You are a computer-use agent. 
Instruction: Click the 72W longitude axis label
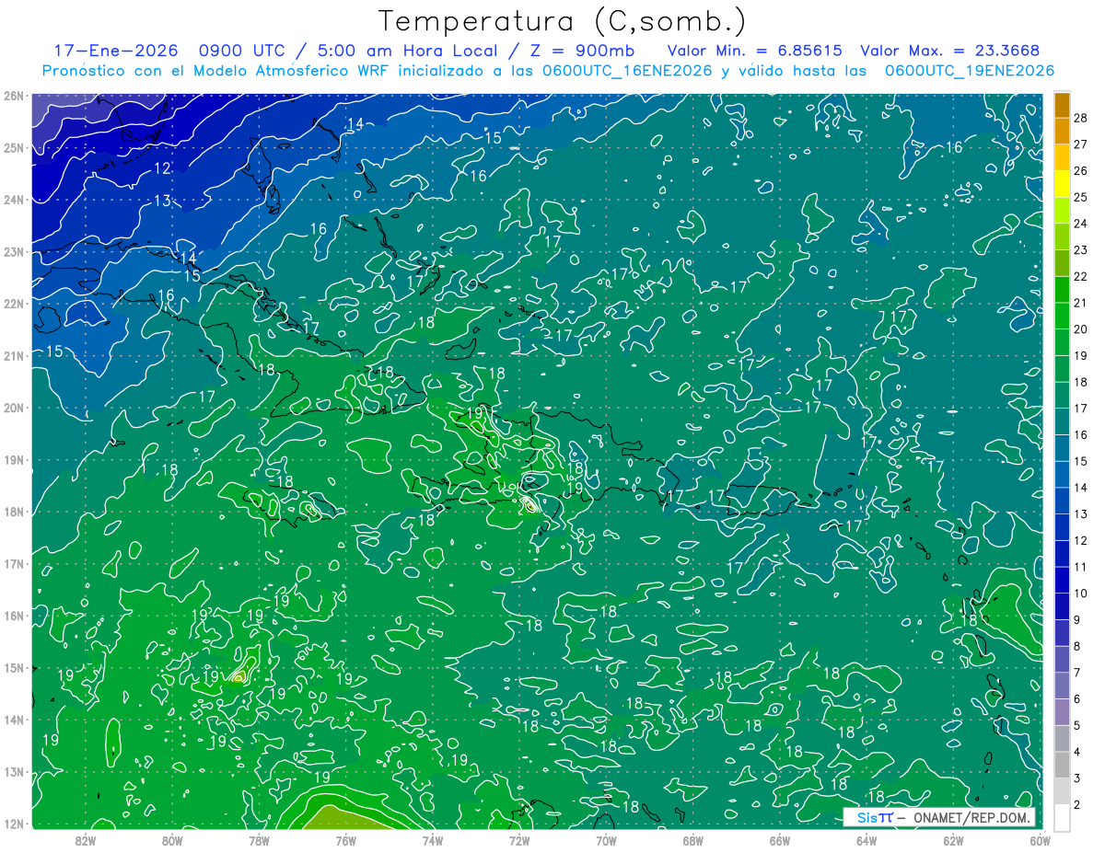[519, 840]
